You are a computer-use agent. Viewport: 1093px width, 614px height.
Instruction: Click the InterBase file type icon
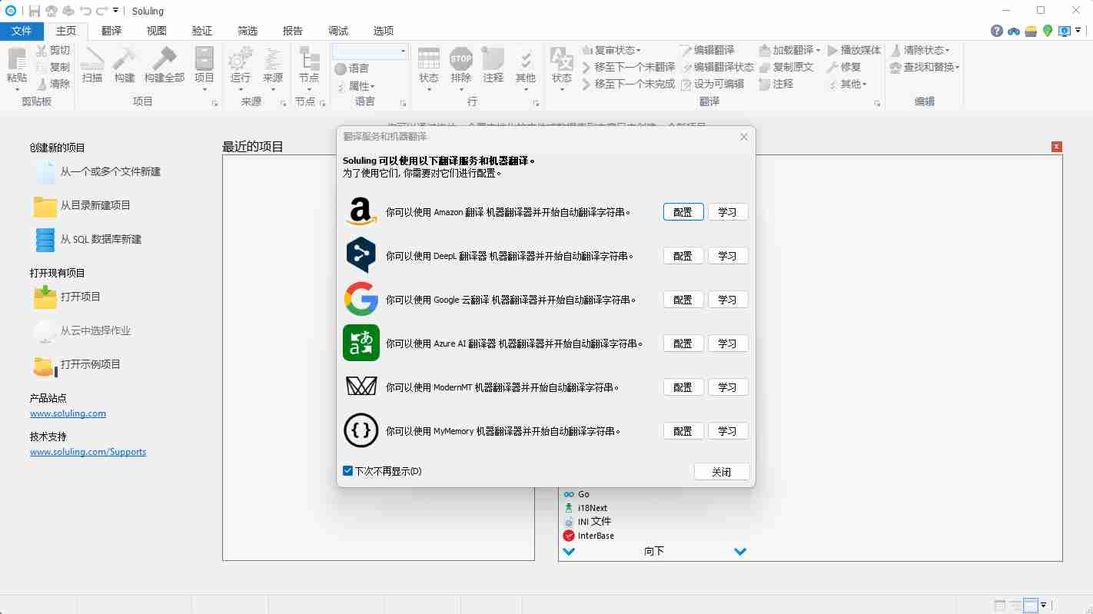(x=570, y=536)
